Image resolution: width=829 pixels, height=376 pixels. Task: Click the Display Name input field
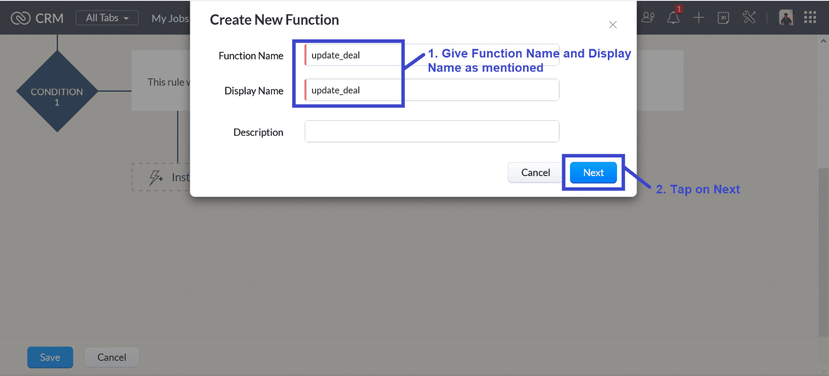coord(432,90)
